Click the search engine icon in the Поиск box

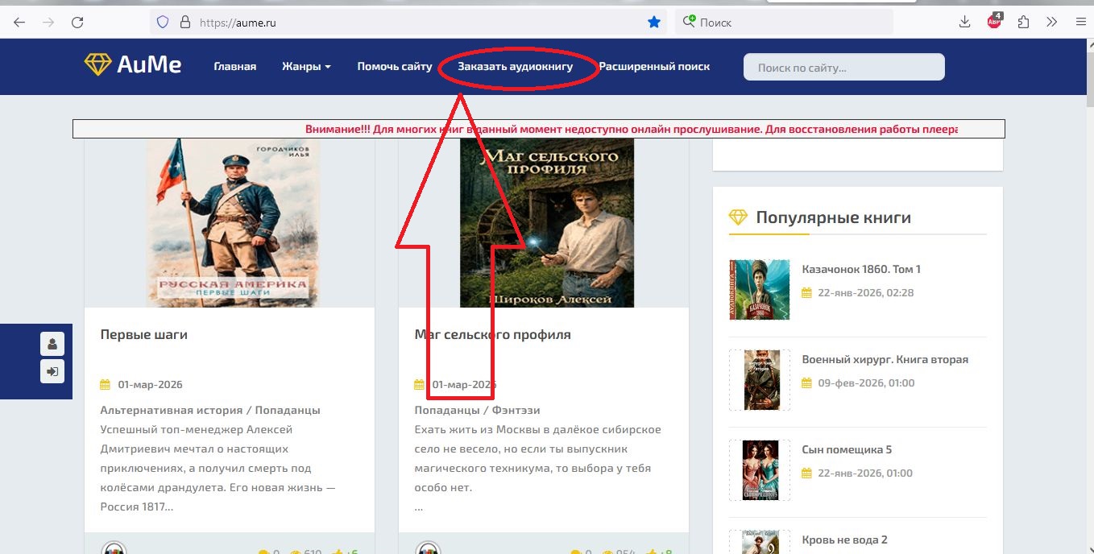point(689,22)
